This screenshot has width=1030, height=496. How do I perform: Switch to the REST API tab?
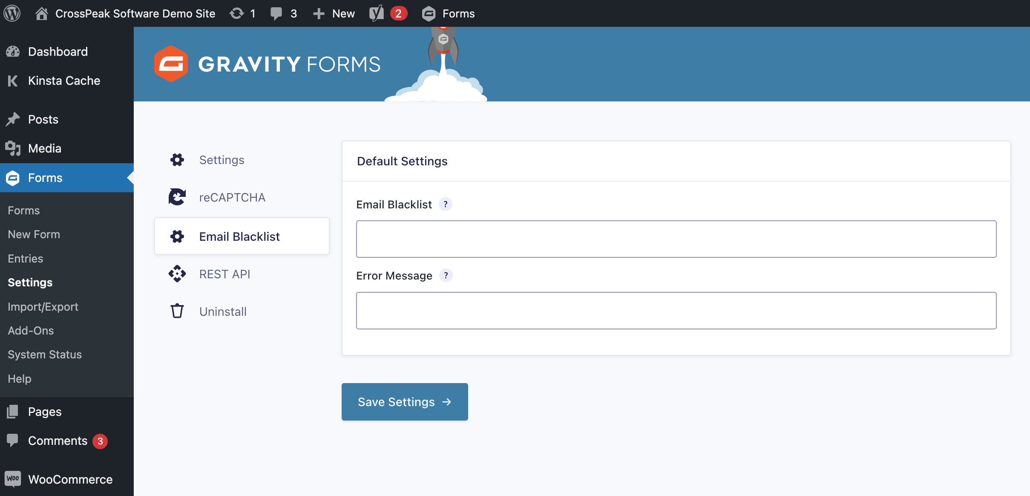224,274
